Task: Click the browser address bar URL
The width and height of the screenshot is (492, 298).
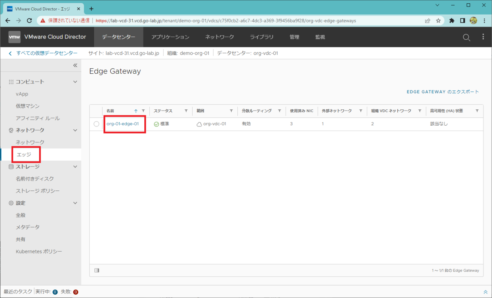Action: pos(226,20)
